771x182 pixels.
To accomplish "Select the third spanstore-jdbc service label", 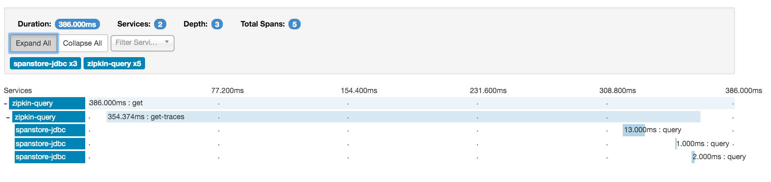I will (50, 157).
